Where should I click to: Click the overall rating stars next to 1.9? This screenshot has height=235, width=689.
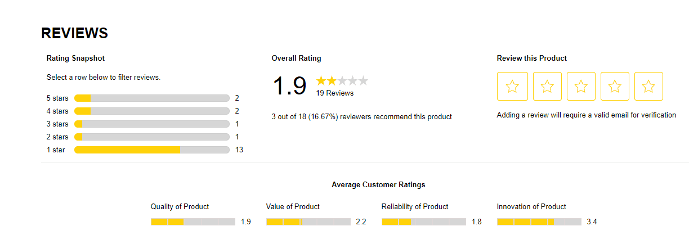pyautogui.click(x=342, y=81)
